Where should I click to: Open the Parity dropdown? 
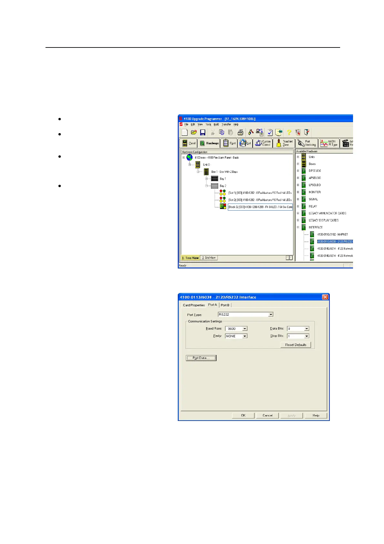point(245,336)
